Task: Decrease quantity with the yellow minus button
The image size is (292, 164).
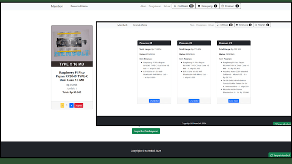Action: [x=62, y=105]
